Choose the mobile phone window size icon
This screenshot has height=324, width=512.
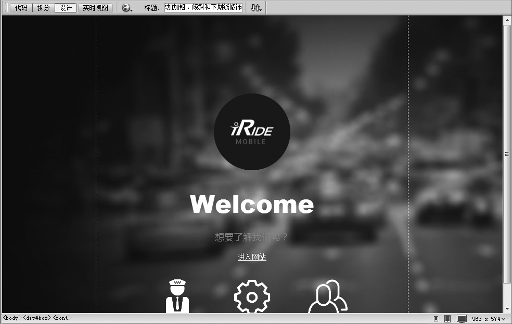(436, 318)
